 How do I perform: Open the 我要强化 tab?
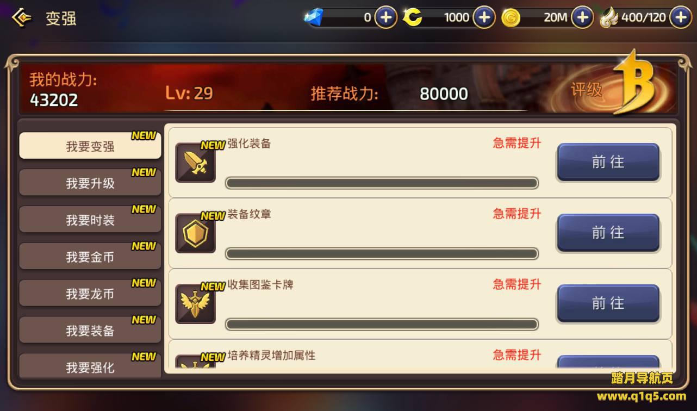click(x=90, y=365)
